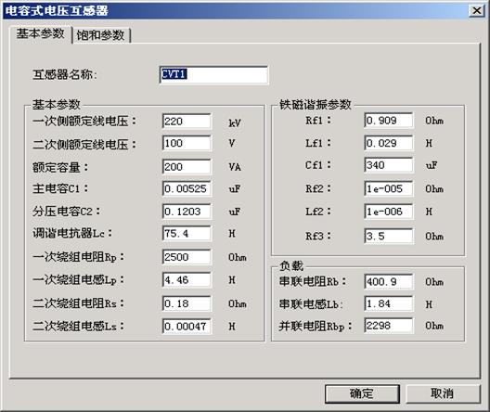Click the 互感器名称 label
The height and width of the screenshot is (412, 490).
(x=65, y=75)
